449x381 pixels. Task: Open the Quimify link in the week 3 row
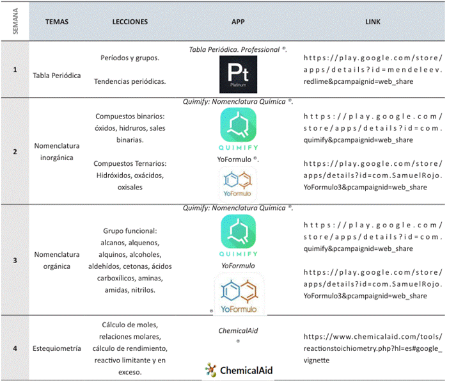pyautogui.click(x=373, y=236)
